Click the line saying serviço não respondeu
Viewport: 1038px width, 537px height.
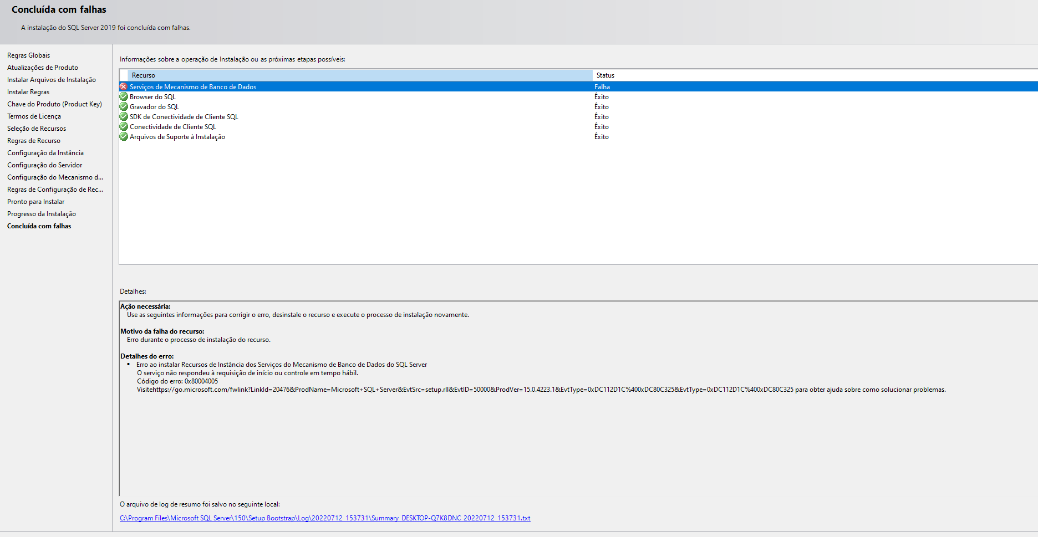coord(247,373)
